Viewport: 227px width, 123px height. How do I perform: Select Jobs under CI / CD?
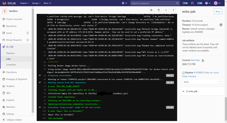click(x=8, y=59)
